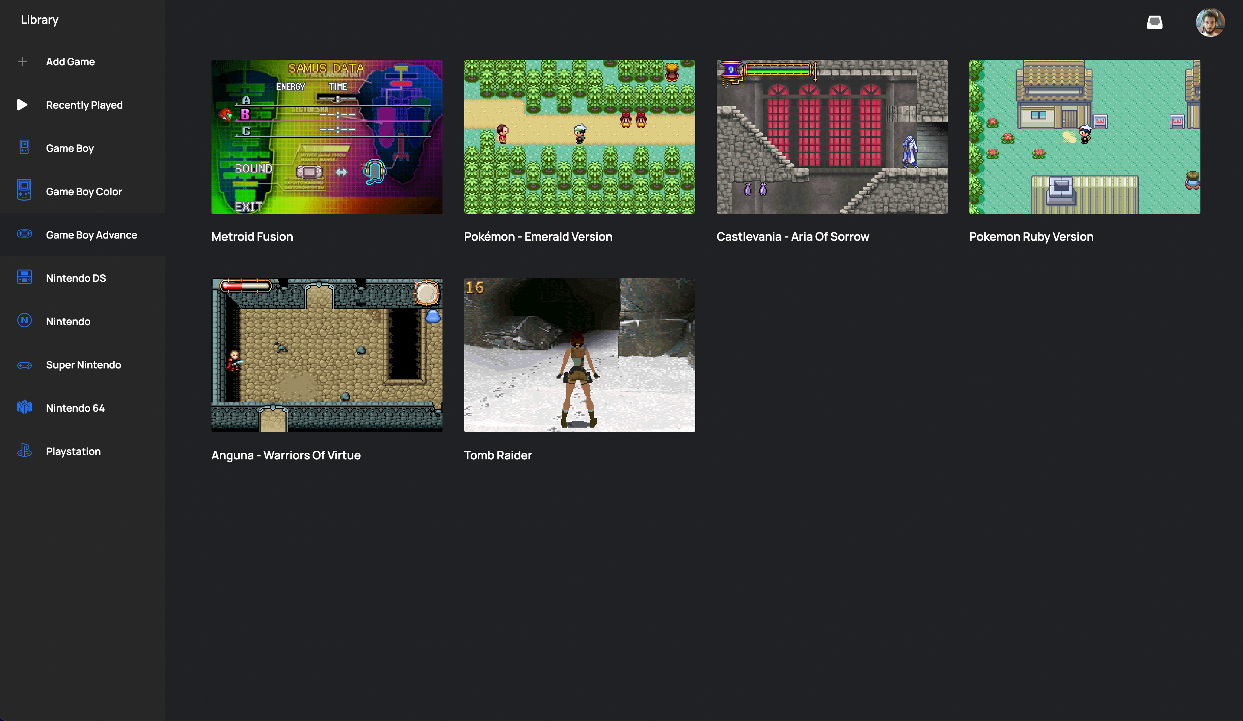
Task: Open the Anguna Warriors Of Virtue thumbnail
Action: pyautogui.click(x=327, y=355)
